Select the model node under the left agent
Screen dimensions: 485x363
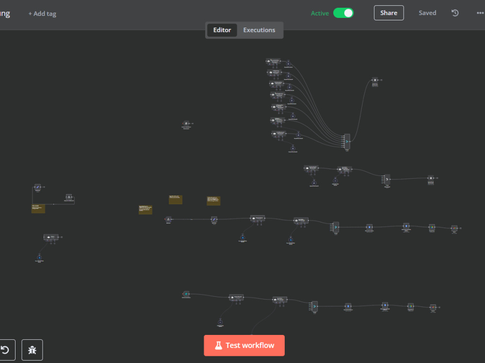point(39,257)
